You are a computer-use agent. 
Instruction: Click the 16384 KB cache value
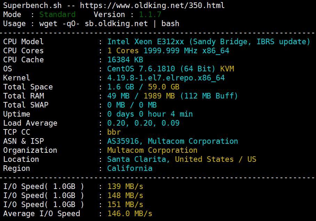125,60
